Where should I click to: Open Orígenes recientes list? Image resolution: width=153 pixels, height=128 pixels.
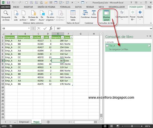pos(60,15)
